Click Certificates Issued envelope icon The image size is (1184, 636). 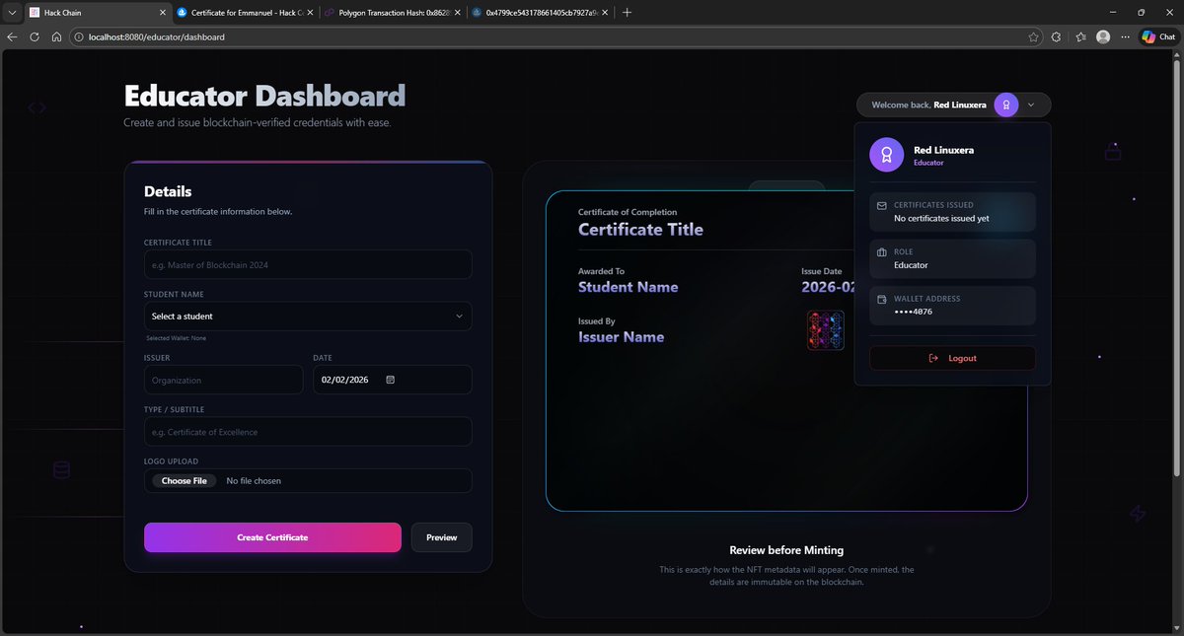click(x=881, y=205)
